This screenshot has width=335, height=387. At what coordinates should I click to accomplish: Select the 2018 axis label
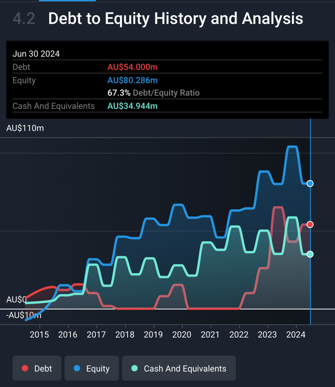point(125,335)
